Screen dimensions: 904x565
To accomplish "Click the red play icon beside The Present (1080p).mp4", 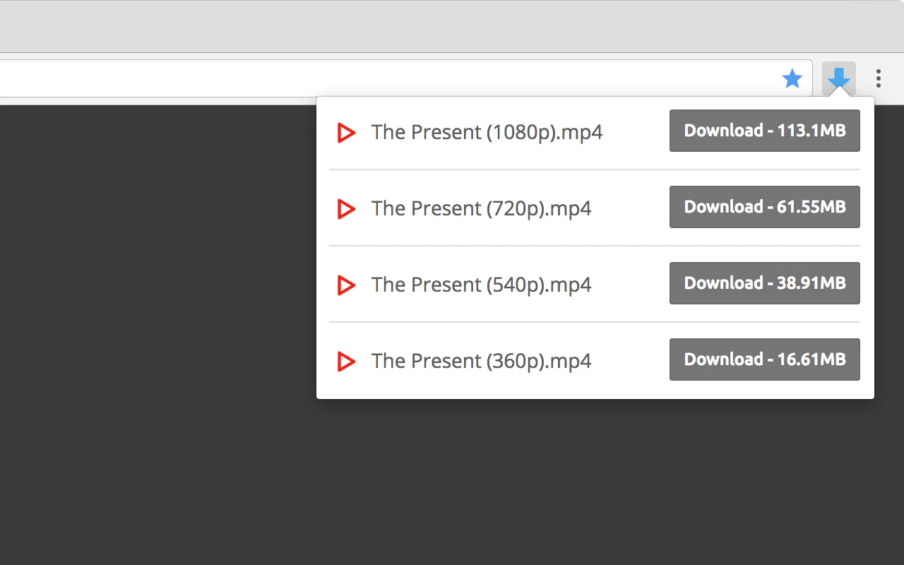I will tap(346, 132).
